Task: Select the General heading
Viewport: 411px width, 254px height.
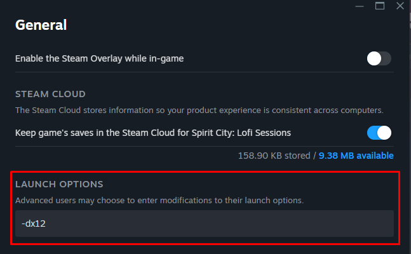Action: click(x=41, y=25)
